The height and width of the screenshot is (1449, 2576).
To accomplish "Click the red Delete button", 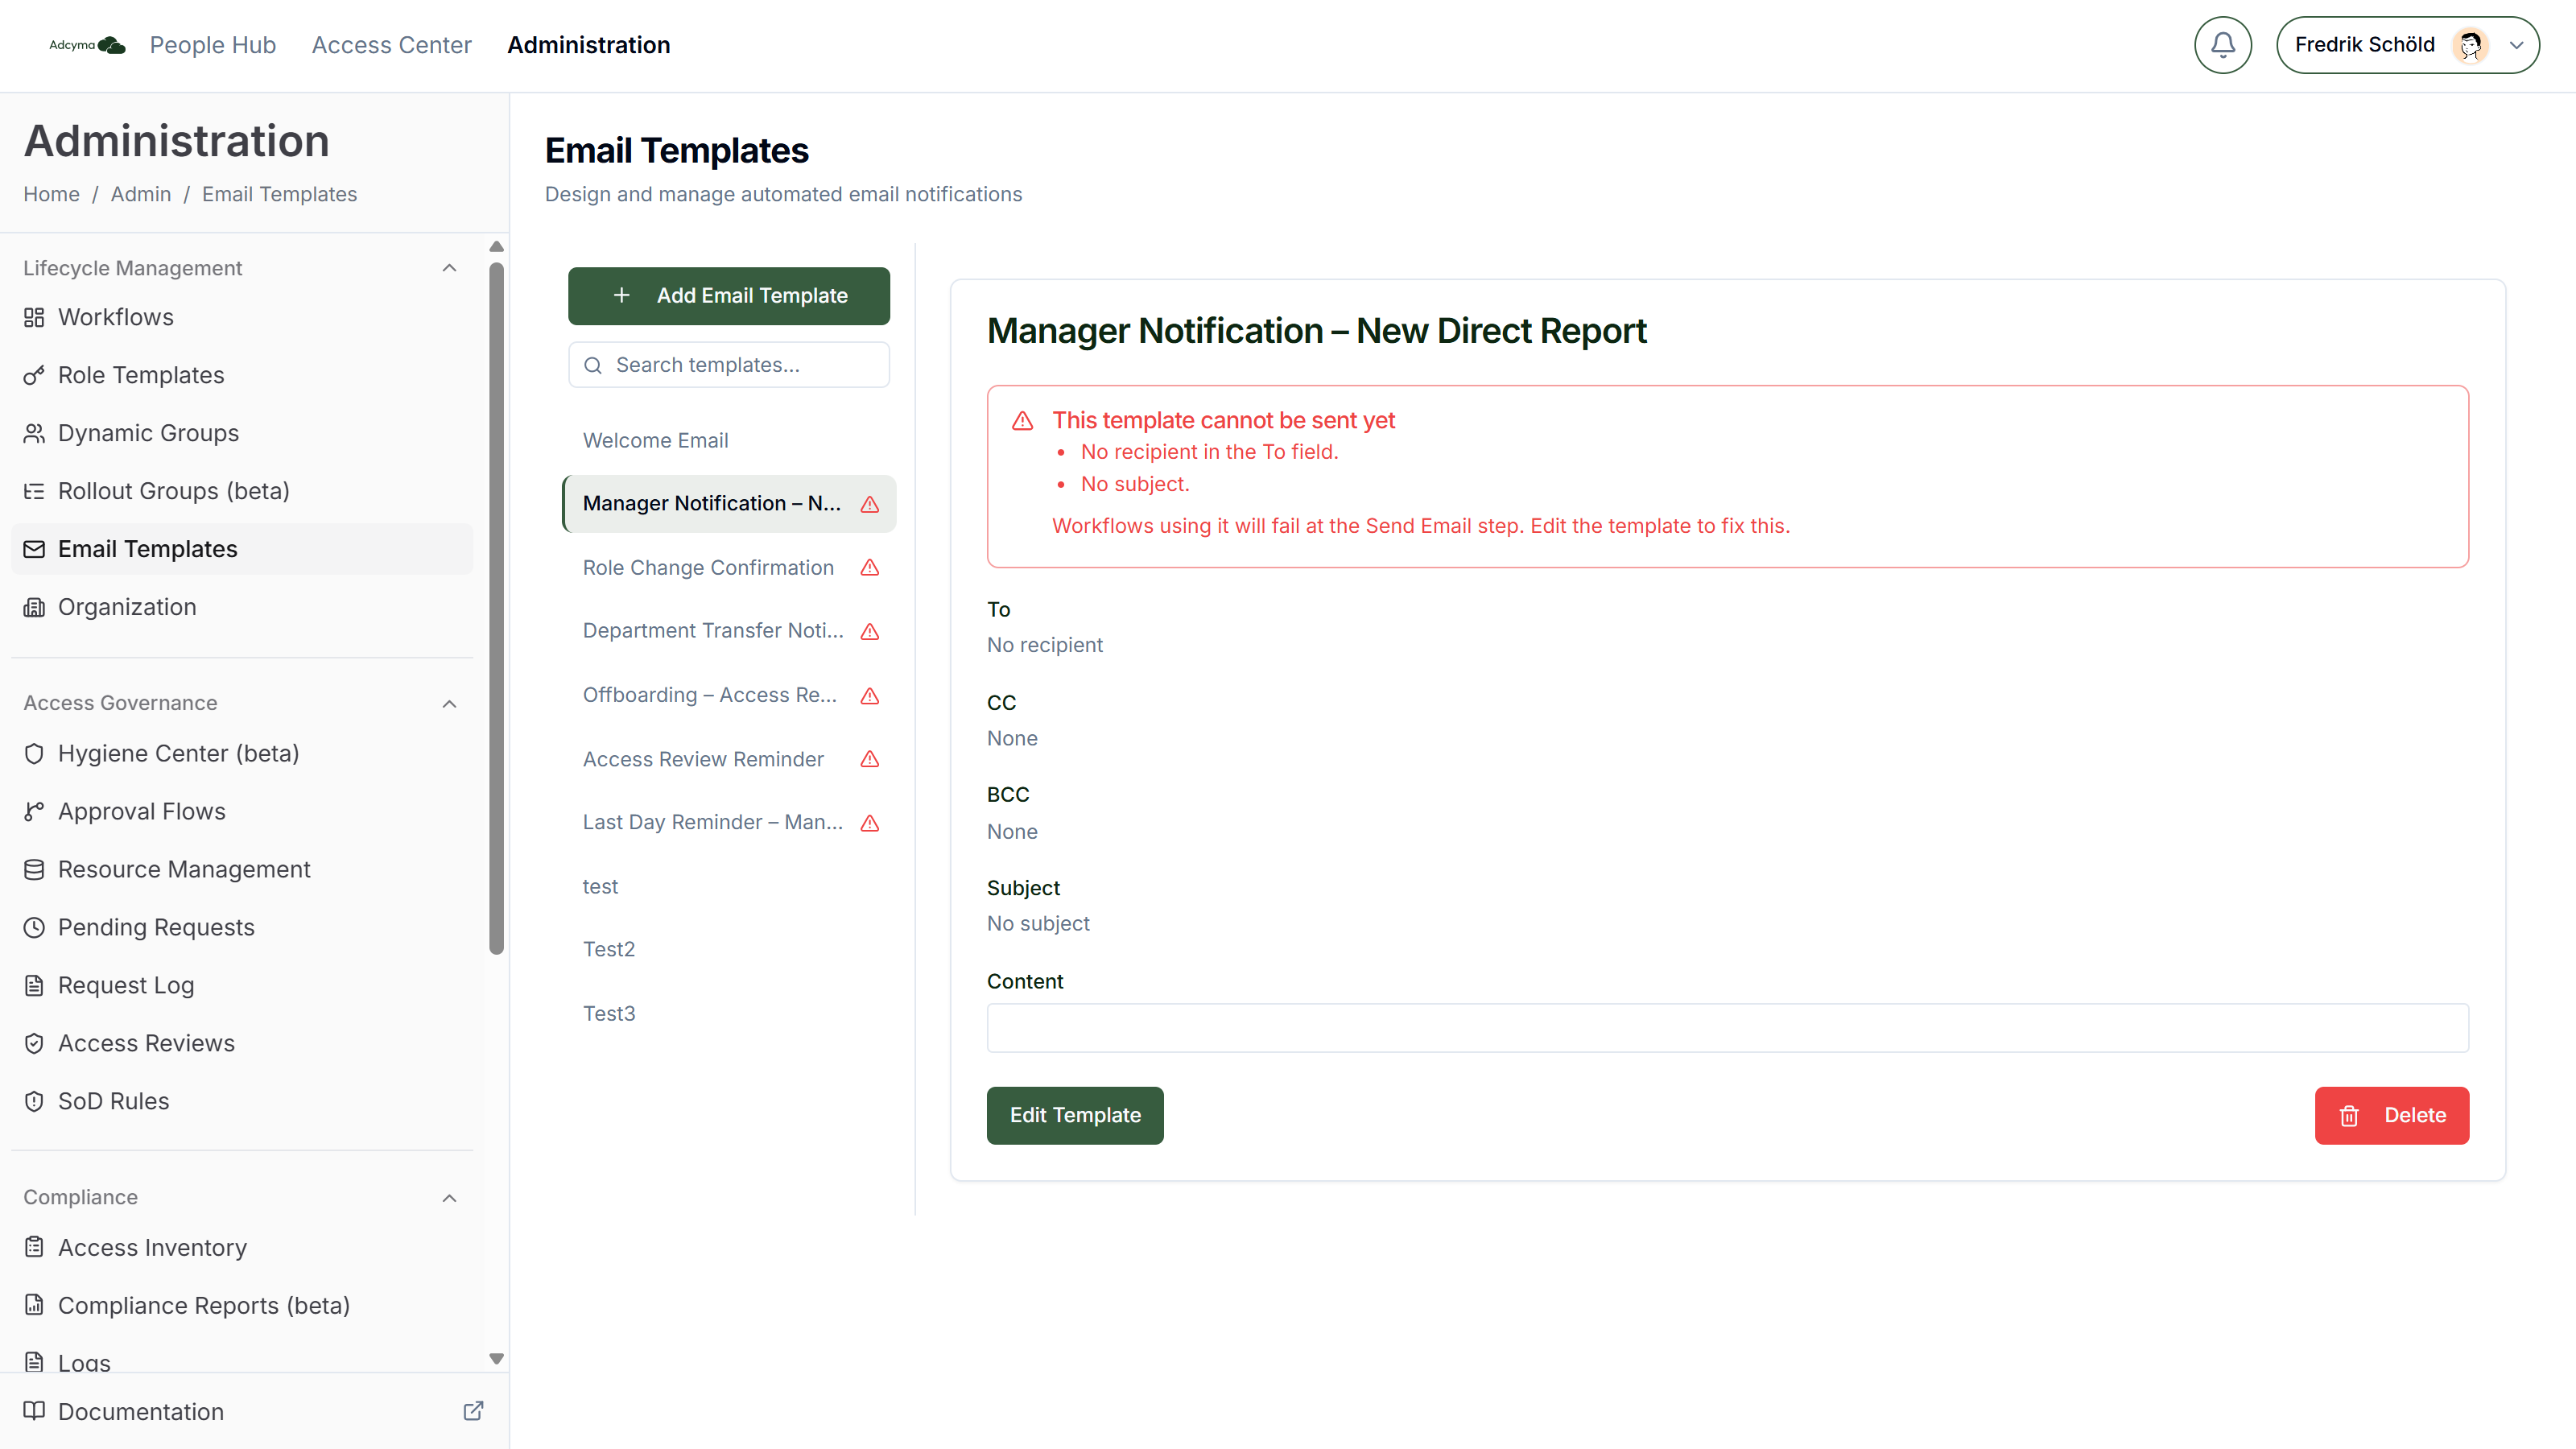I will pyautogui.click(x=2391, y=1115).
